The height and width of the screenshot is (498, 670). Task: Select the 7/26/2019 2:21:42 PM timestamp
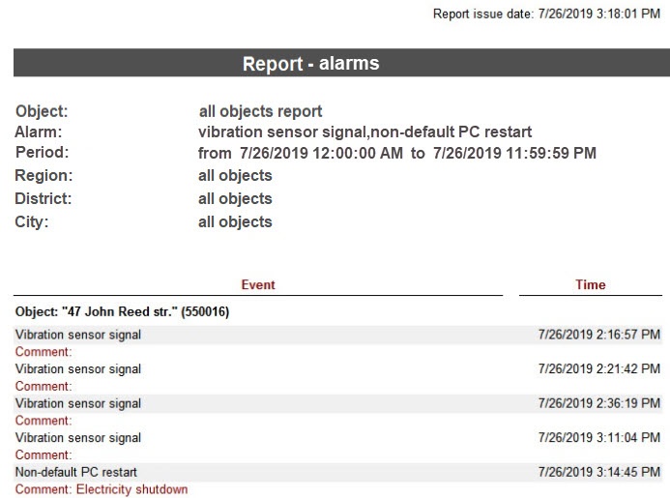[599, 368]
